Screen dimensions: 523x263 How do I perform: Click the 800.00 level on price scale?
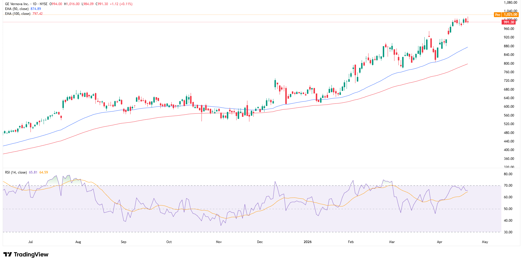click(x=509, y=64)
